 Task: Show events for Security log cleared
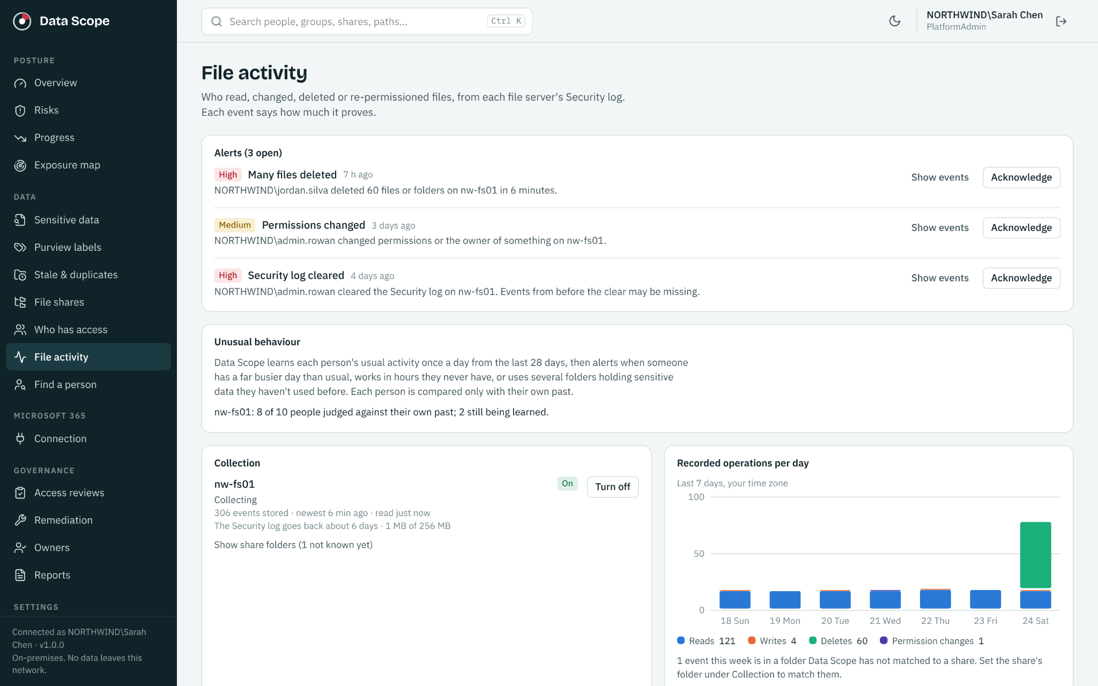(x=940, y=278)
